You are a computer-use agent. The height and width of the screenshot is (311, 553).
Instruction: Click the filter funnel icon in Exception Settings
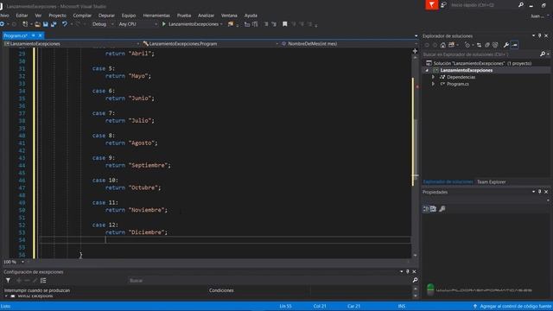pos(8,281)
